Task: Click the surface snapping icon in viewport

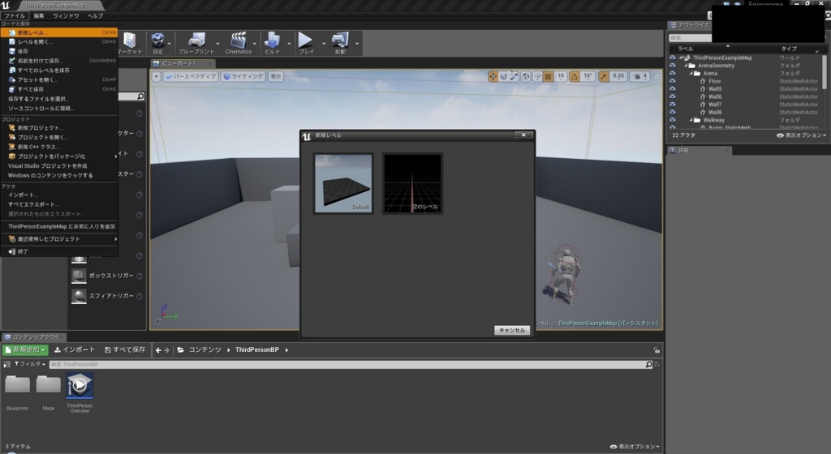Action: 537,77
